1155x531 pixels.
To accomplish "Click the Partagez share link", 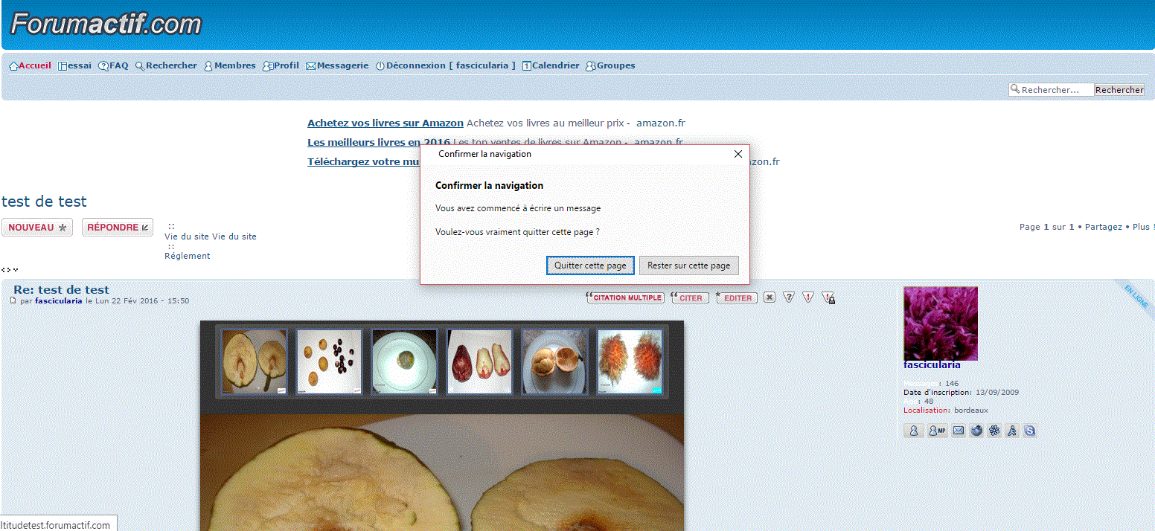I will (x=1104, y=227).
